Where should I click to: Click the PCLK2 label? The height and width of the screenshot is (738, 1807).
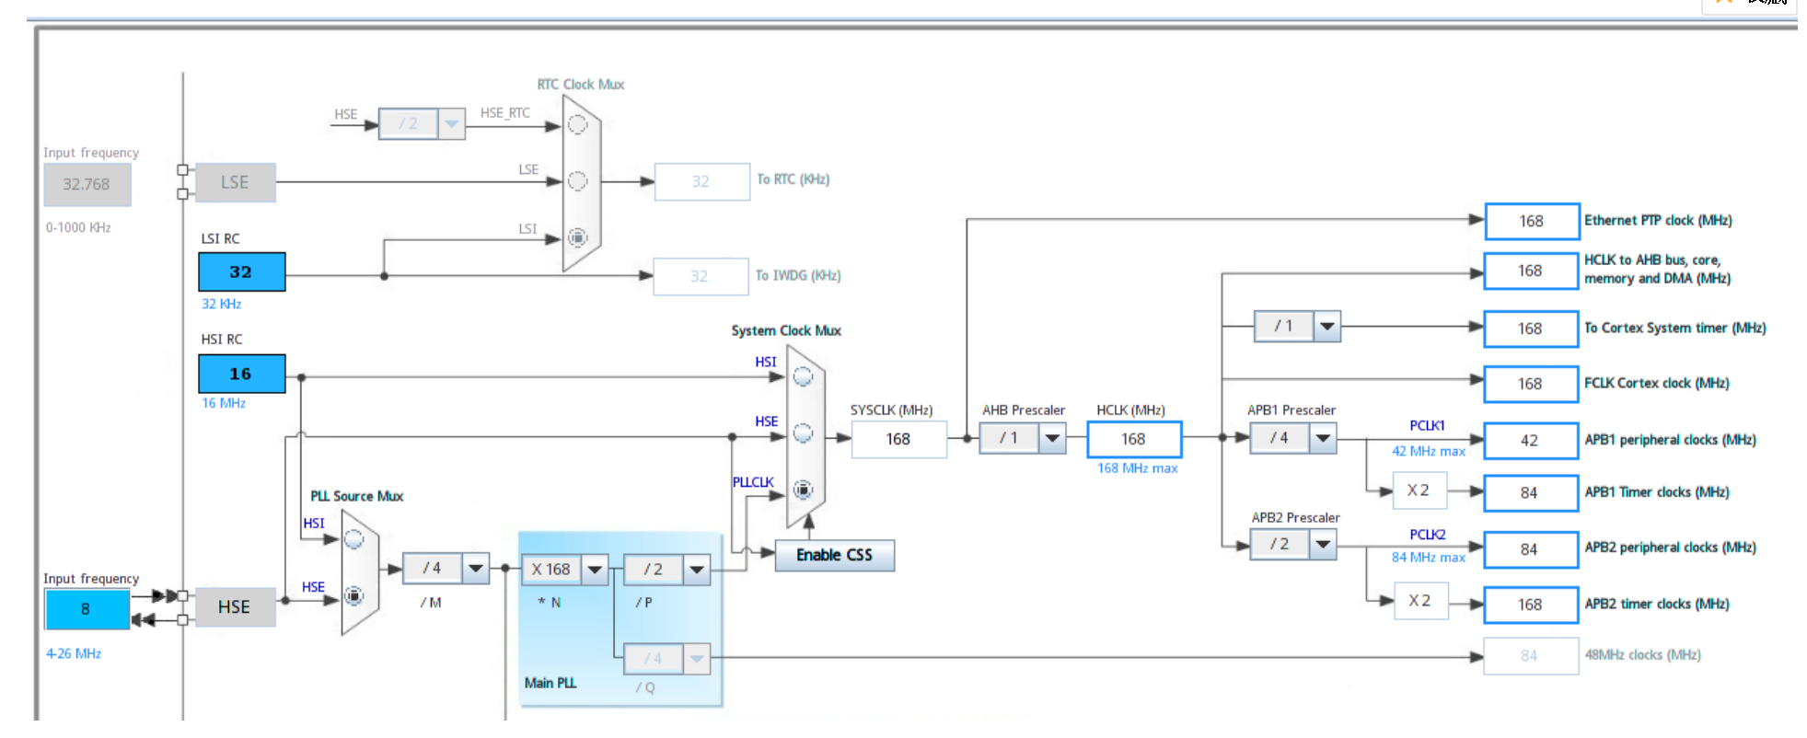pyautogui.click(x=1428, y=534)
